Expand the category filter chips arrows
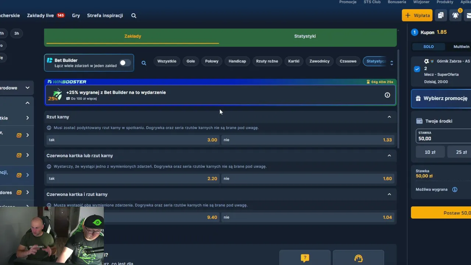This screenshot has width=471, height=265. 392,63
